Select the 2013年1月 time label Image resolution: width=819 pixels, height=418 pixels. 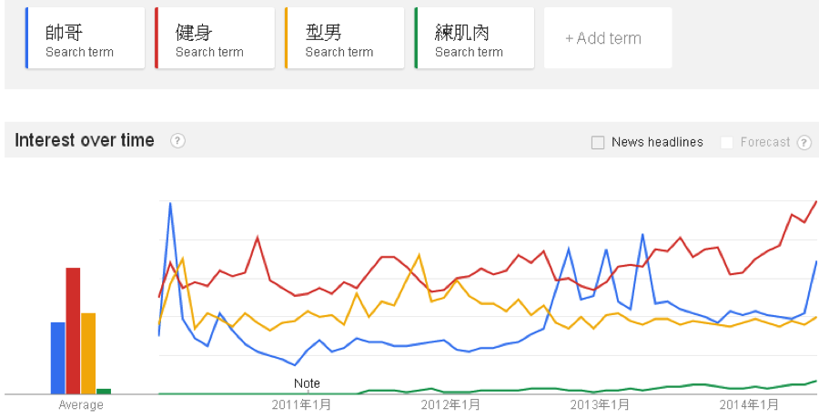598,404
